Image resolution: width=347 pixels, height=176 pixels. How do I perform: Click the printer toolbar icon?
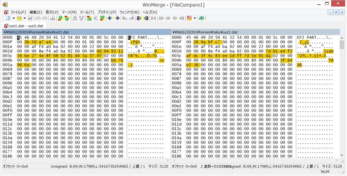53,18
